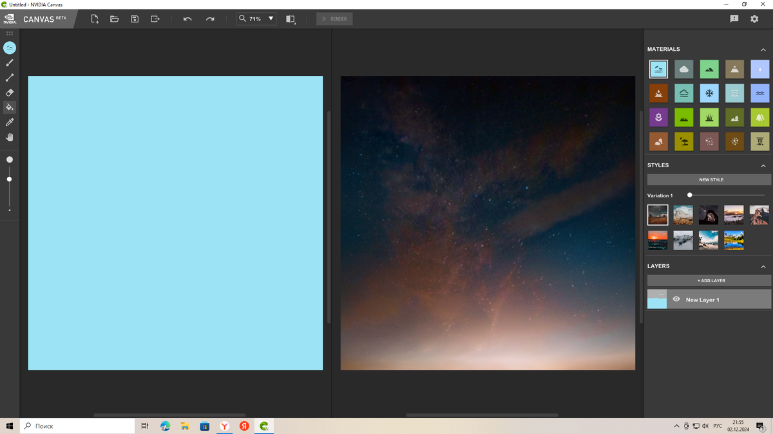The height and width of the screenshot is (434, 773).
Task: Pick the brown Rock material
Action: pyautogui.click(x=658, y=141)
